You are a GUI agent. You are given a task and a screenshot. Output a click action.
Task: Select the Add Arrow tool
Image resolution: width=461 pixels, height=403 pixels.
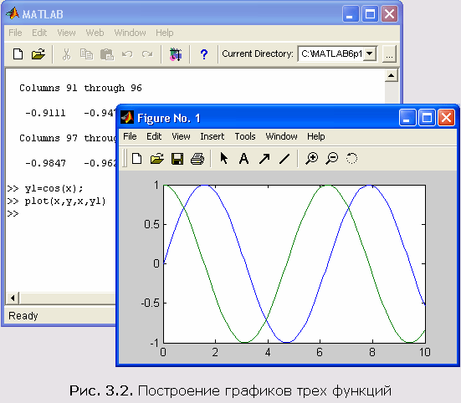pos(264,159)
